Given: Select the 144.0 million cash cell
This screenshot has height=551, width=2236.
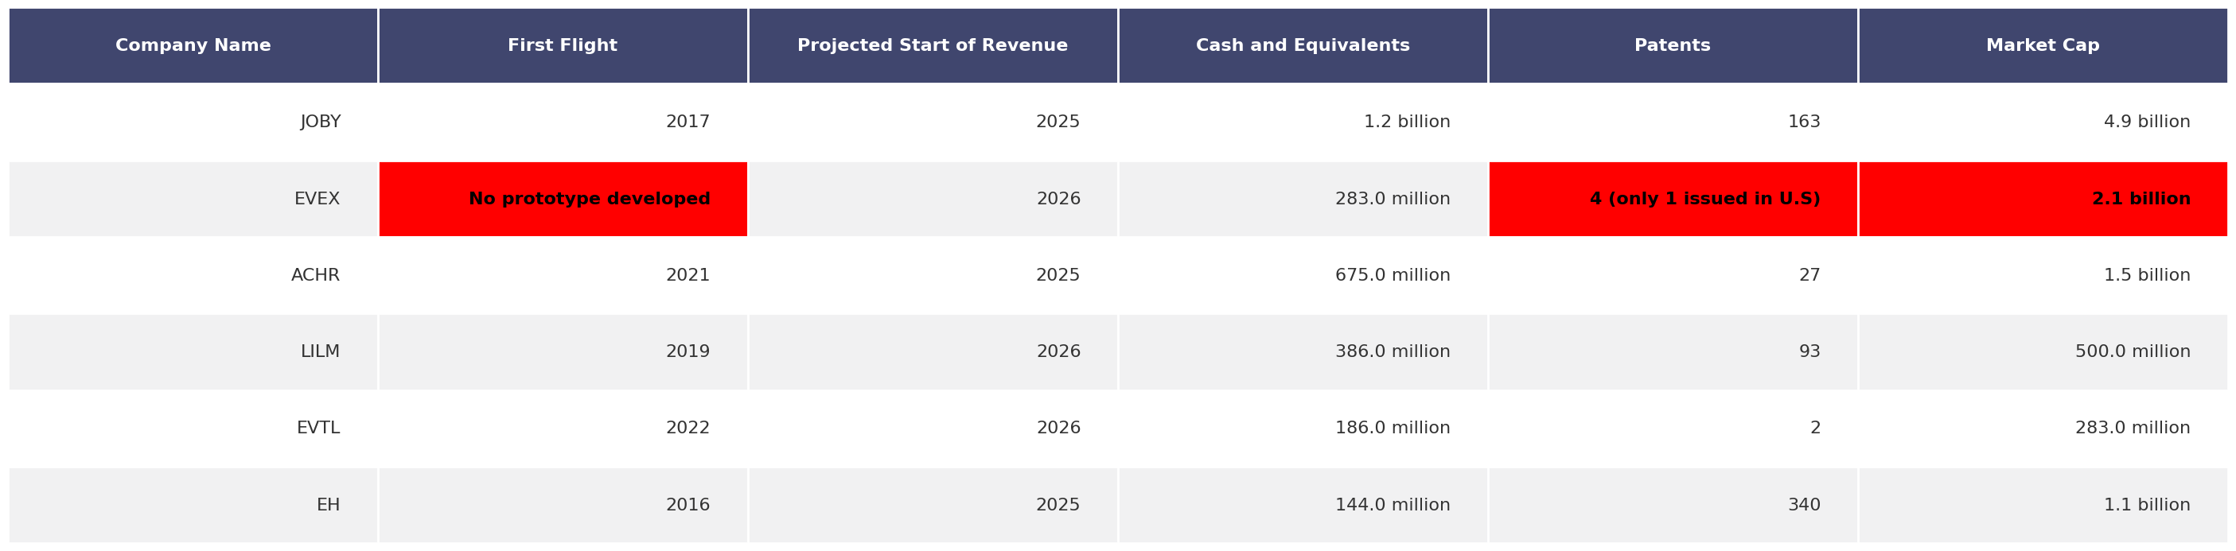Looking at the screenshot, I should 1303,505.
